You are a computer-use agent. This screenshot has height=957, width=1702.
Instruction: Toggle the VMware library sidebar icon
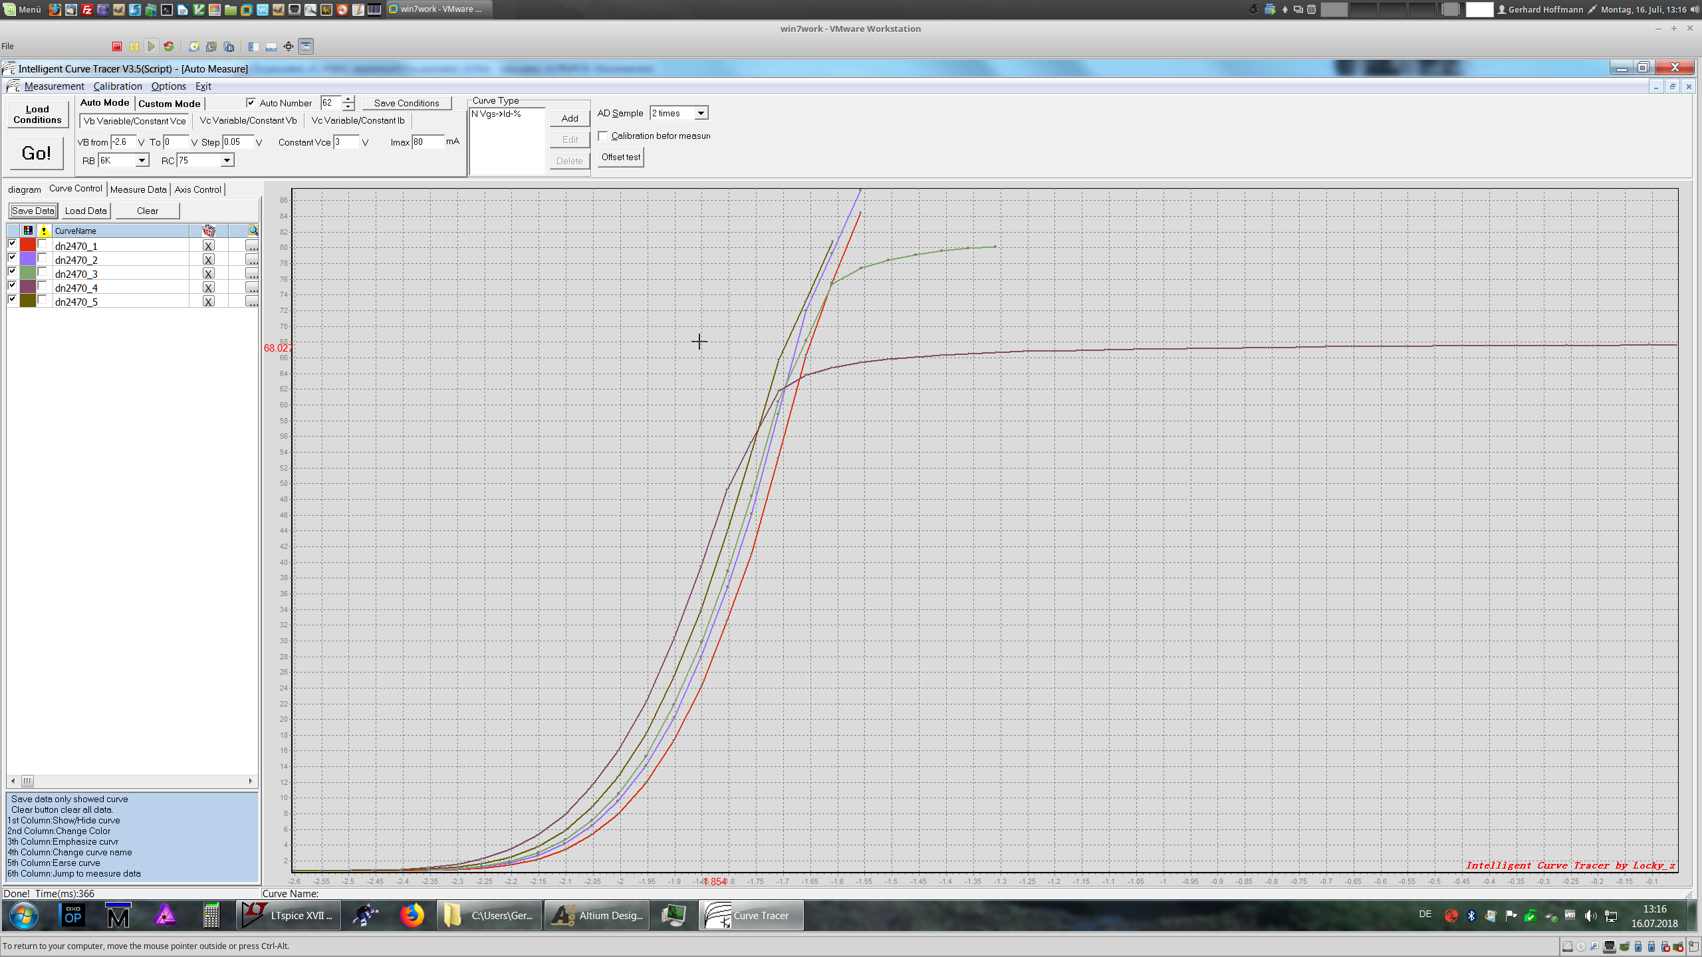coord(253,47)
